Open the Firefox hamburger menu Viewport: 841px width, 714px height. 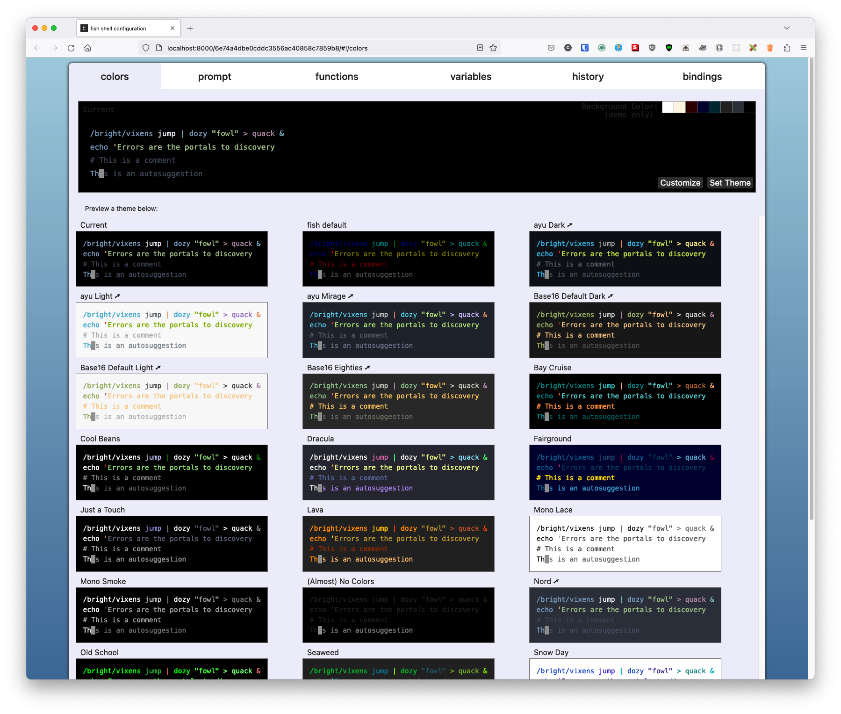pyautogui.click(x=804, y=48)
